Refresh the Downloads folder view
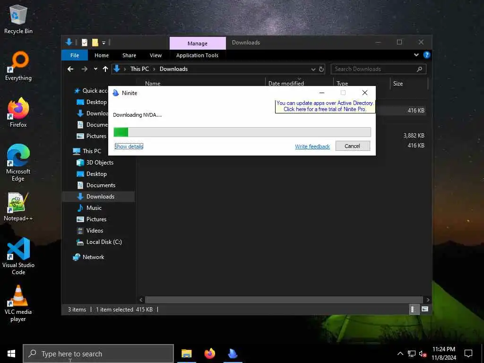This screenshot has height=363, width=484. (x=321, y=69)
